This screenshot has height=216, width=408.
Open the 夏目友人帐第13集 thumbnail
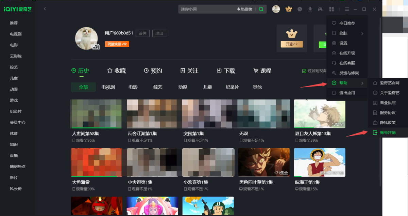(x=320, y=114)
